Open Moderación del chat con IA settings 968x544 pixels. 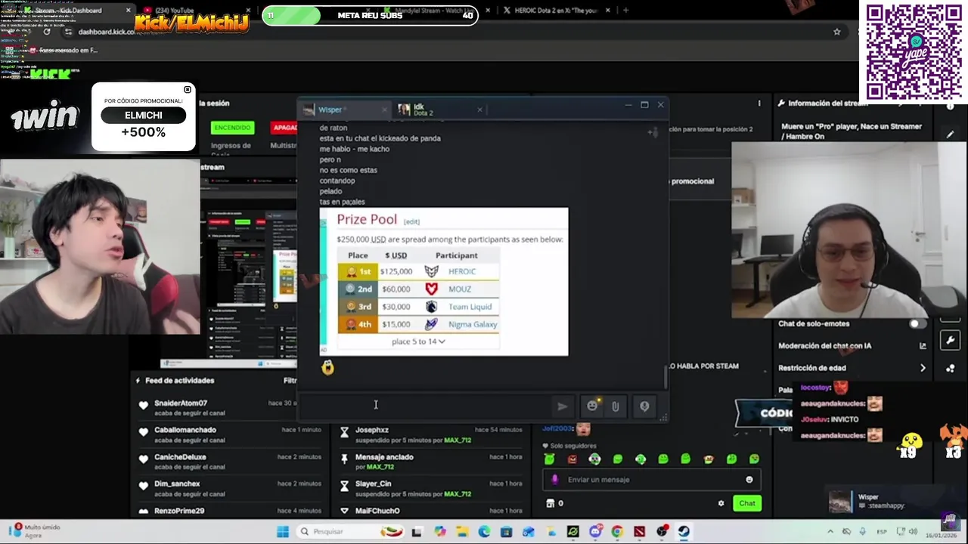923,346
